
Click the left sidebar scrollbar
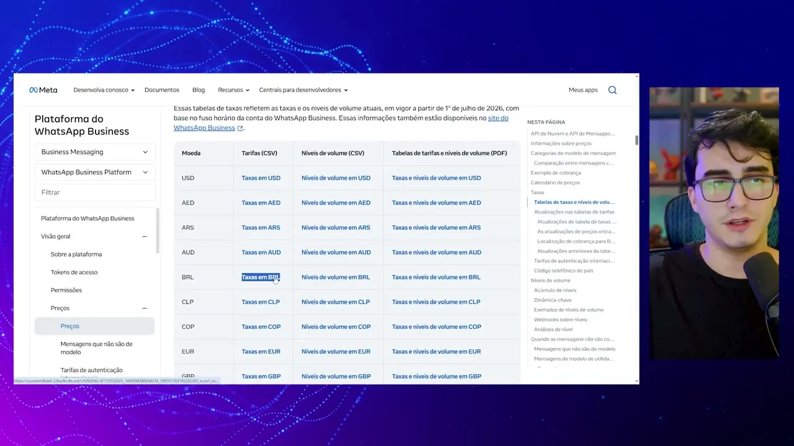click(x=158, y=230)
